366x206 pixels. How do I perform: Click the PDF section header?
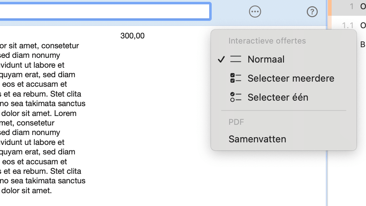pos(236,122)
